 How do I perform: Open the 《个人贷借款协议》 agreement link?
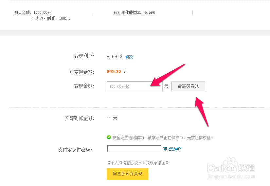point(124,163)
